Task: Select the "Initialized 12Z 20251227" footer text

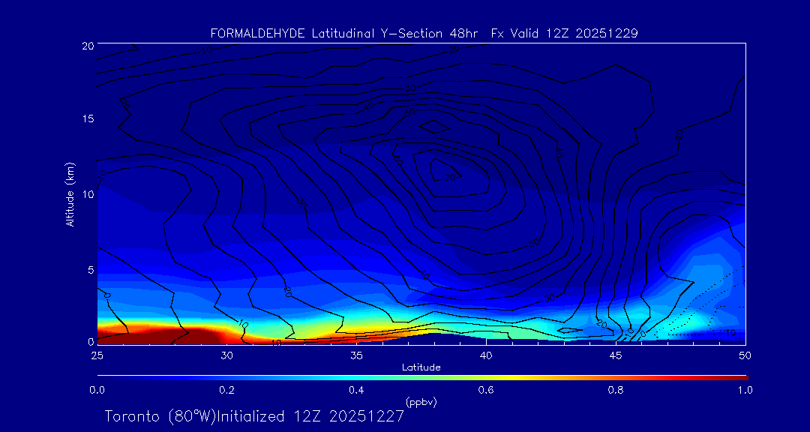Action: pyautogui.click(x=310, y=416)
